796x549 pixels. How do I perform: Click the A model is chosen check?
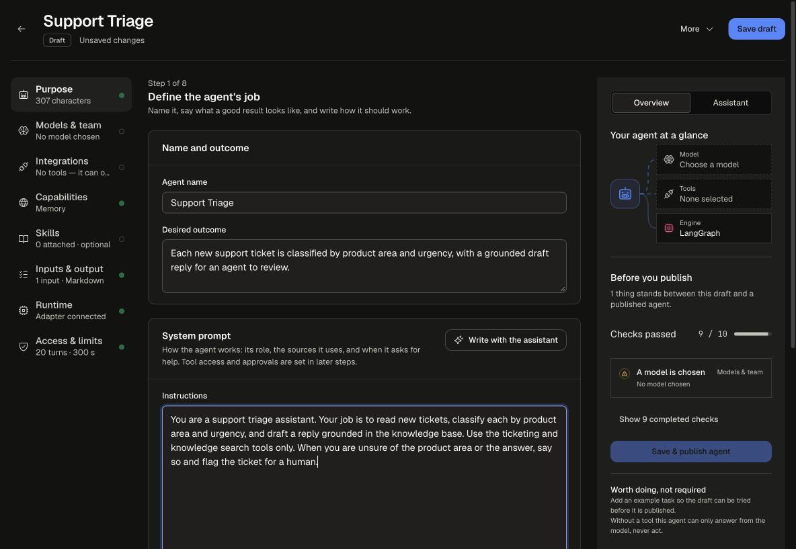click(x=691, y=378)
